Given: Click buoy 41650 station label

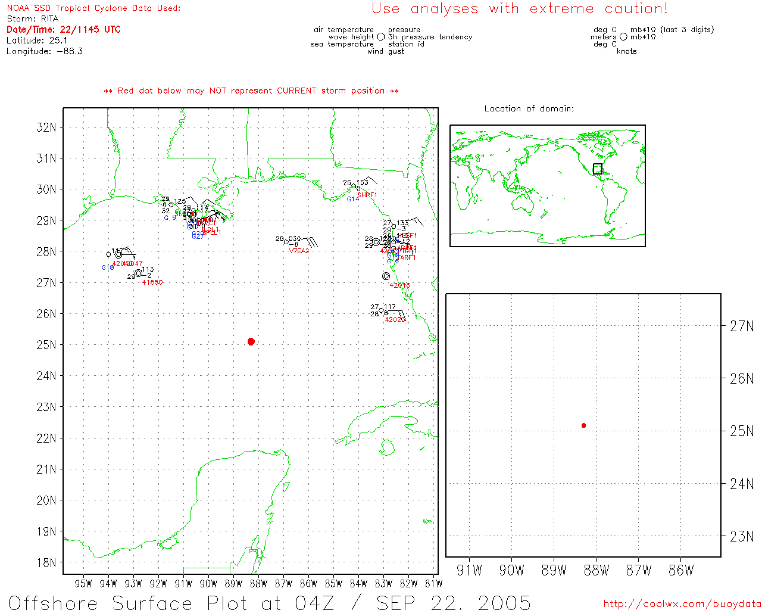Looking at the screenshot, I should 152,282.
